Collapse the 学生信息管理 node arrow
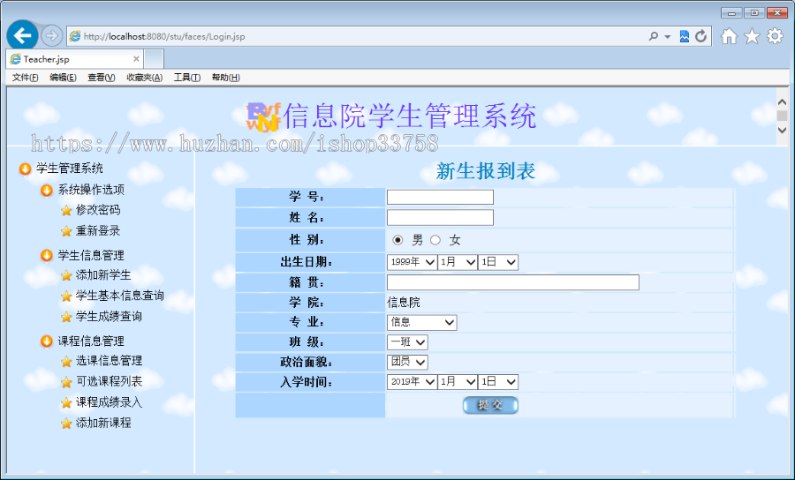 tap(47, 256)
